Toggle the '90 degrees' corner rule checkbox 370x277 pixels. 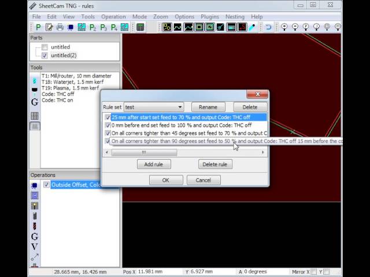(108, 141)
